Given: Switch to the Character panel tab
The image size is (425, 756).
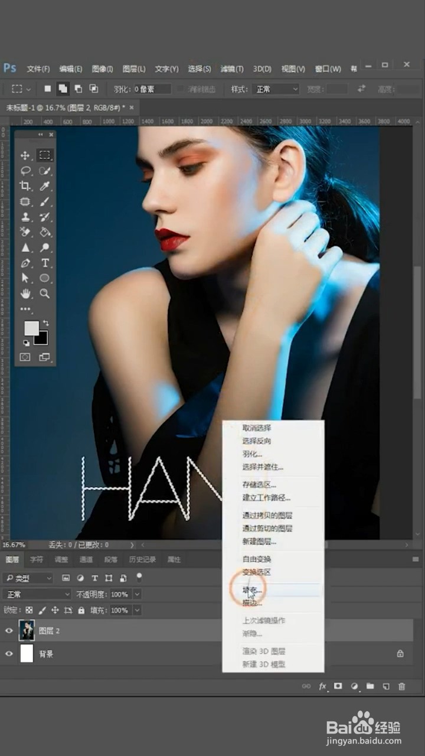Looking at the screenshot, I should (37, 559).
